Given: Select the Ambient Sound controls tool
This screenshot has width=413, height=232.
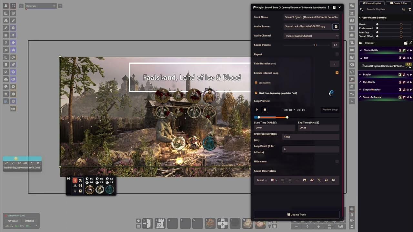Looking at the screenshot, I should (x=6, y=50).
